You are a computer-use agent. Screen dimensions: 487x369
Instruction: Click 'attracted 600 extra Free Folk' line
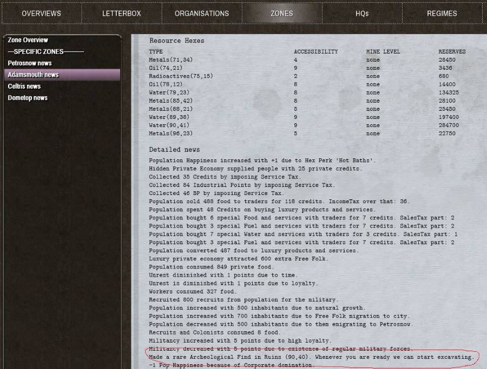(x=238, y=259)
